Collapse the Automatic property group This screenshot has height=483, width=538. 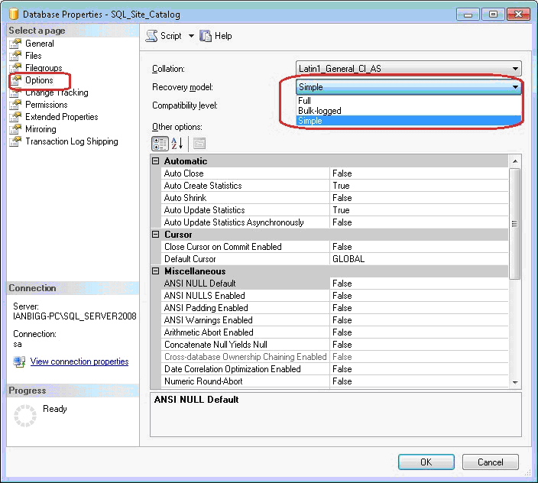click(157, 161)
